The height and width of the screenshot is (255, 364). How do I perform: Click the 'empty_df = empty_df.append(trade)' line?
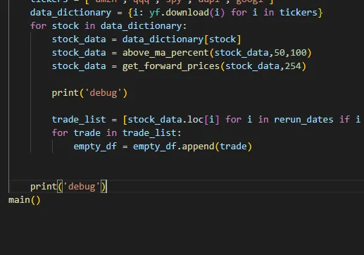163,147
